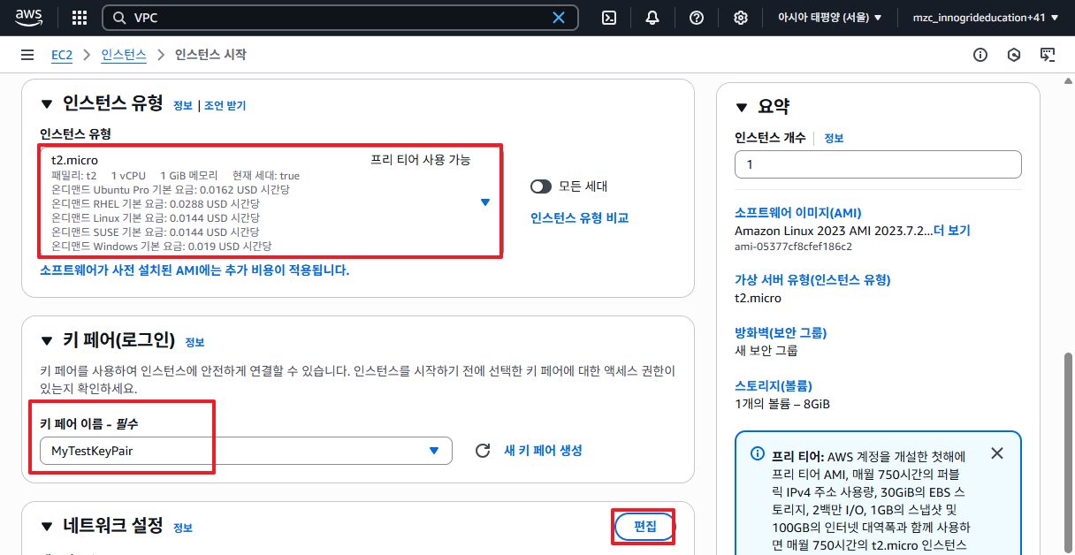Viewport: 1075px width, 555px height.
Task: Click the search magnifier icon
Action: tap(118, 18)
